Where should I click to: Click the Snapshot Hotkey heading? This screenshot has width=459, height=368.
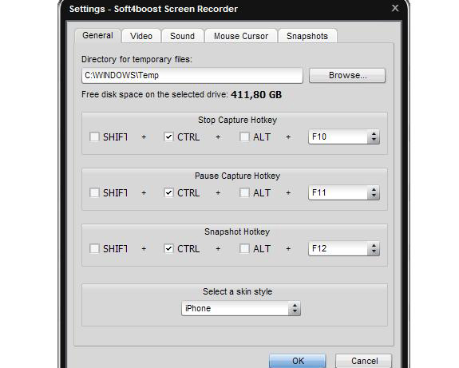pos(237,231)
